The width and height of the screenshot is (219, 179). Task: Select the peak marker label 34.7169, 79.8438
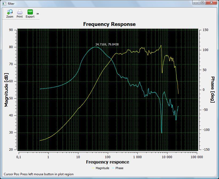(107, 44)
